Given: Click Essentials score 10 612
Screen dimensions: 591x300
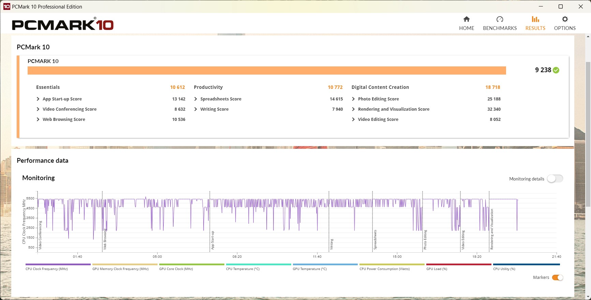Looking at the screenshot, I should coord(178,87).
